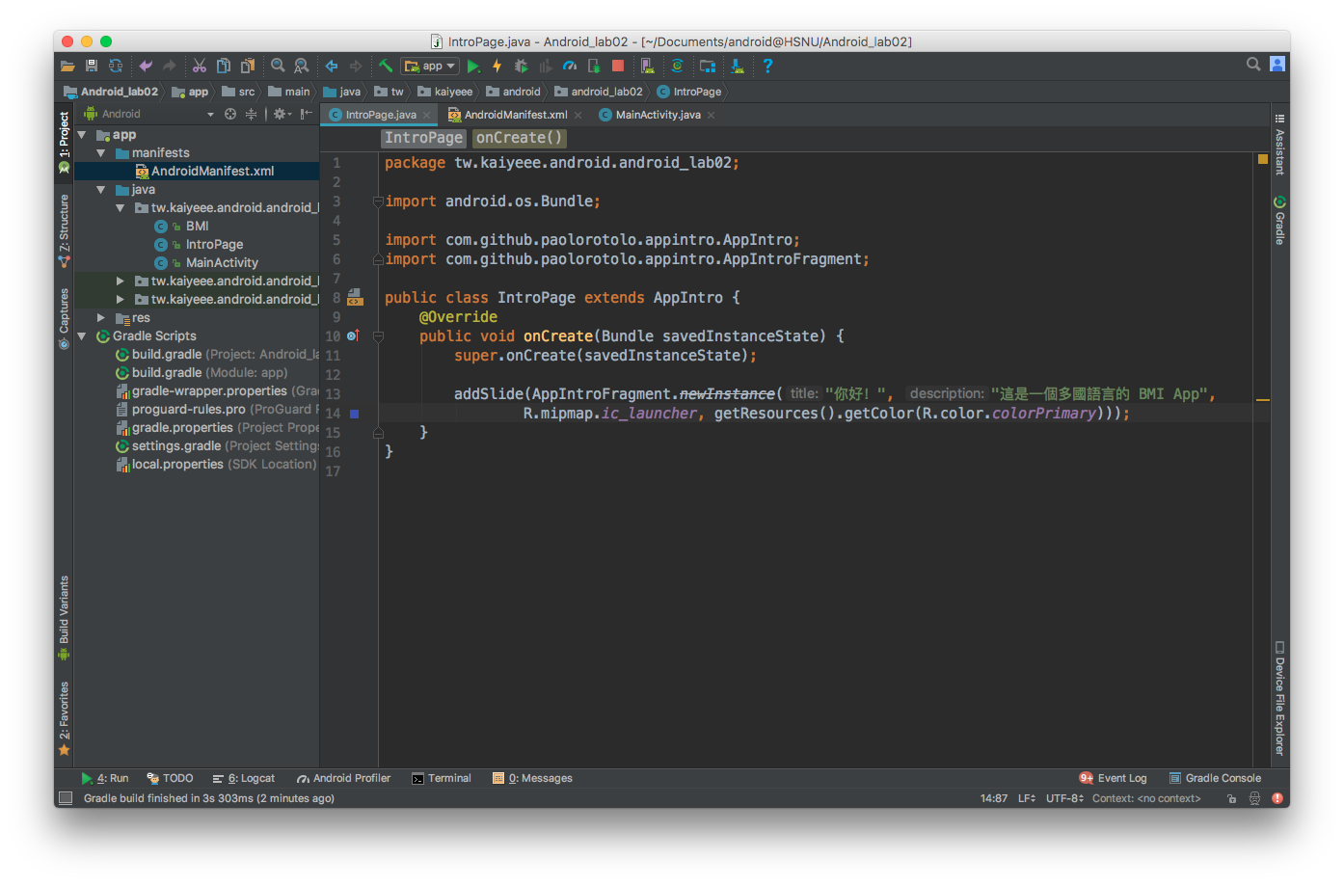Expand the res folder node
The width and height of the screenshot is (1344, 885).
[101, 317]
